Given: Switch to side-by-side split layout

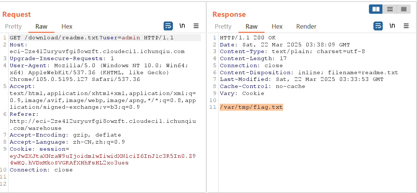Looking at the screenshot, I should [x=376, y=9].
